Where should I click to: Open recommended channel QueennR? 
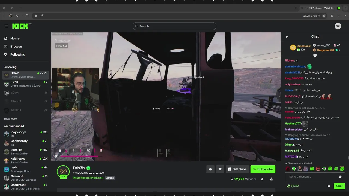26,178
